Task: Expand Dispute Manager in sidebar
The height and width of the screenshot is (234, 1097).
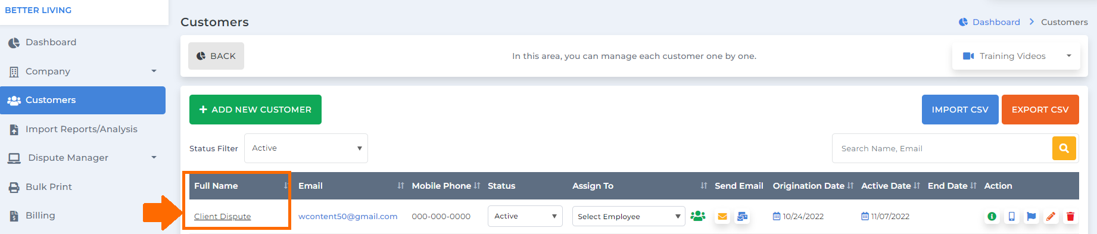Action: click(x=83, y=158)
